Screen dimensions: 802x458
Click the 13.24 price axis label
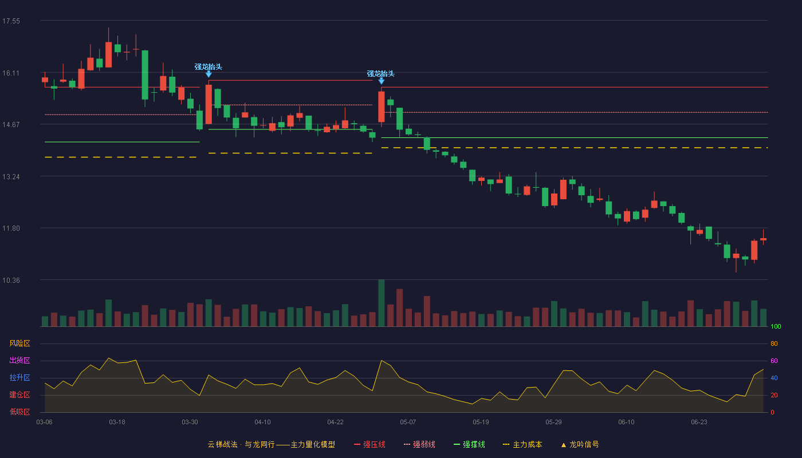(11, 176)
